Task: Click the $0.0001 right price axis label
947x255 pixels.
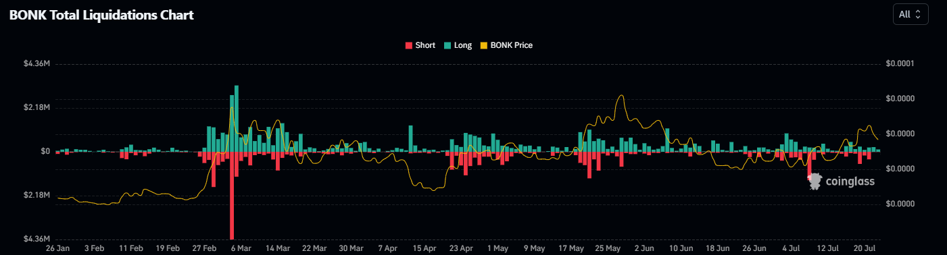Action: coord(899,63)
